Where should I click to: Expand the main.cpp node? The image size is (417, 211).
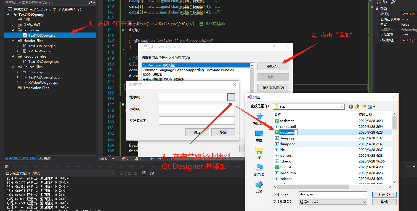coord(18,72)
